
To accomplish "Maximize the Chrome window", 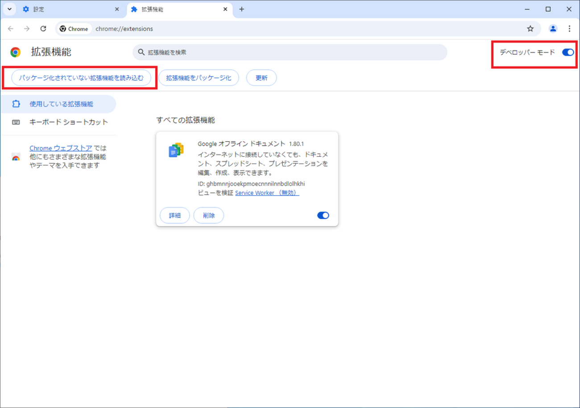I will coord(548,9).
